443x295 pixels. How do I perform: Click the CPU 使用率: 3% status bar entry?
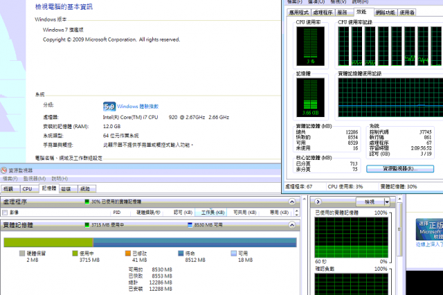click(345, 186)
